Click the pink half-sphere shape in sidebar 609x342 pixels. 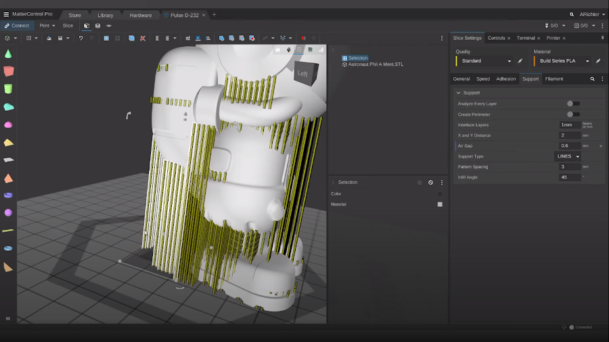(8, 124)
